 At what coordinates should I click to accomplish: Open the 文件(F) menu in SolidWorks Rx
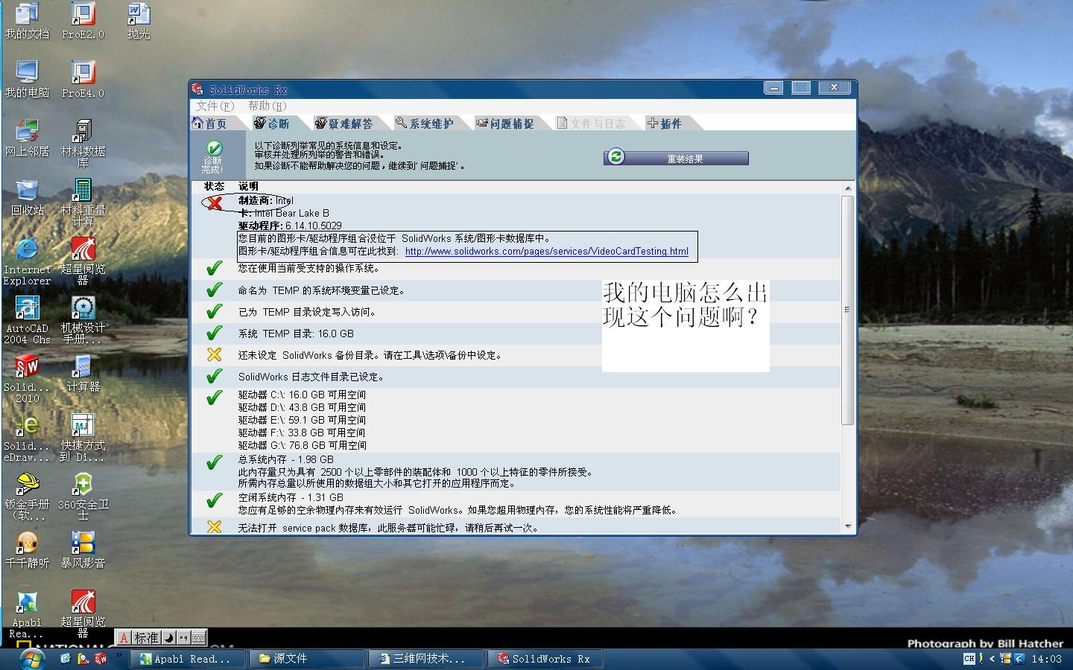click(215, 106)
